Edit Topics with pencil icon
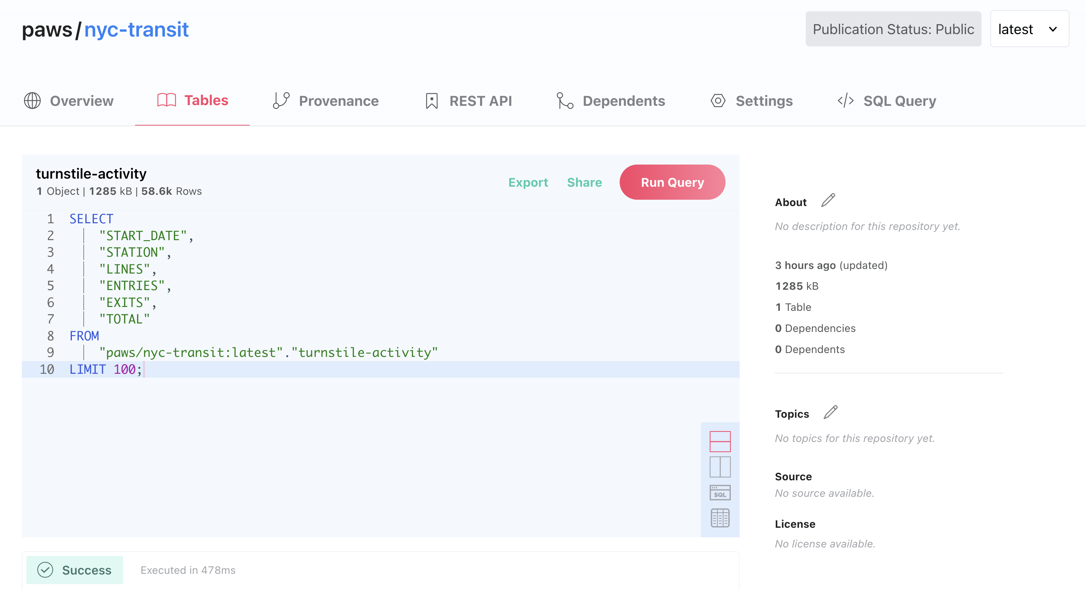Viewport: 1086px width, 590px height. [831, 412]
